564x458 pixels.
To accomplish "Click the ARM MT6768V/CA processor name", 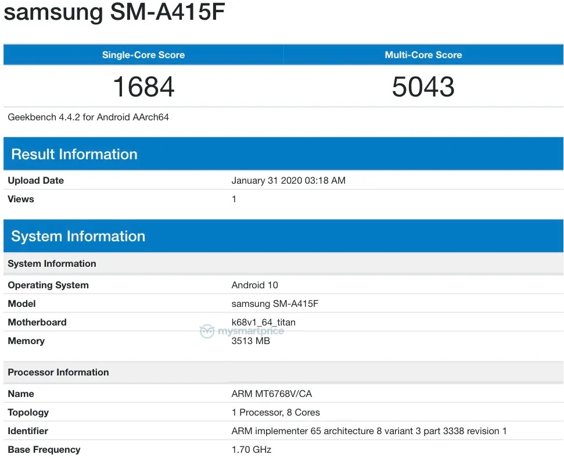I will pyautogui.click(x=271, y=394).
